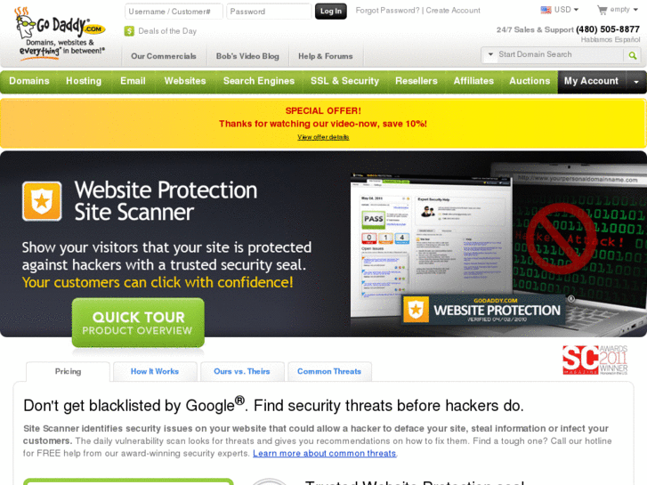Open the SSL & Security menu
The width and height of the screenshot is (647, 485).
click(344, 81)
